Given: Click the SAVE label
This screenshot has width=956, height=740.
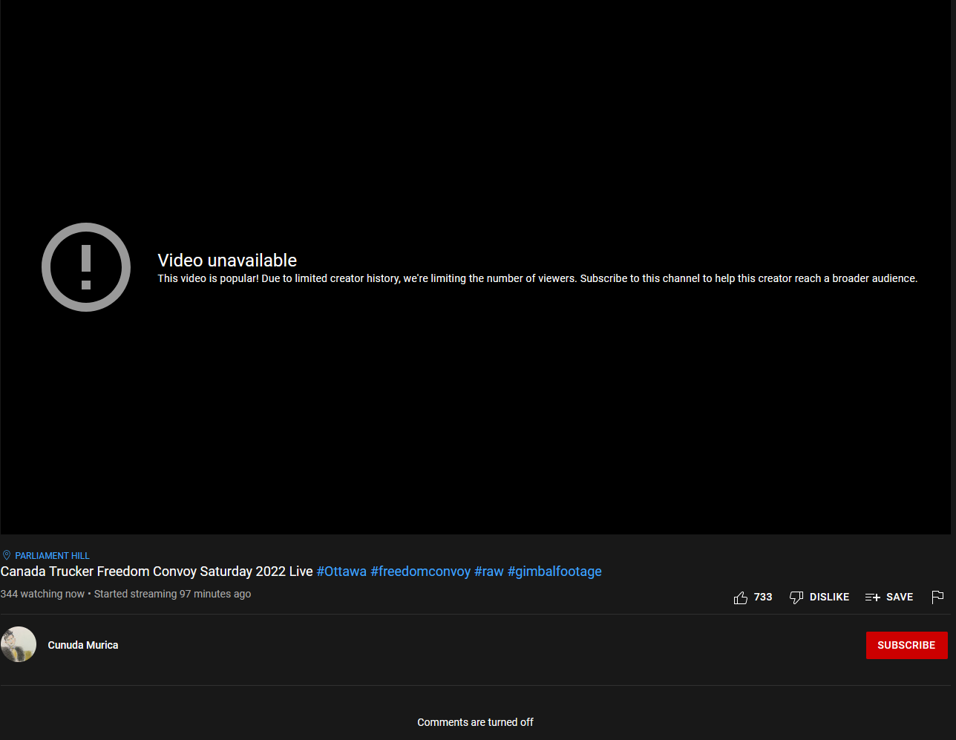Looking at the screenshot, I should click(x=900, y=597).
